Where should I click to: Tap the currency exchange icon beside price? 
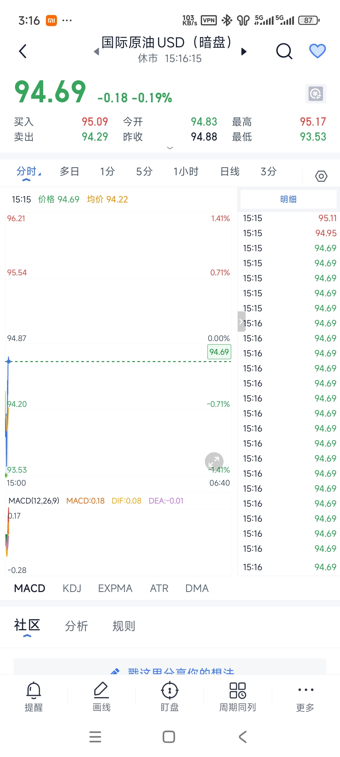[315, 94]
